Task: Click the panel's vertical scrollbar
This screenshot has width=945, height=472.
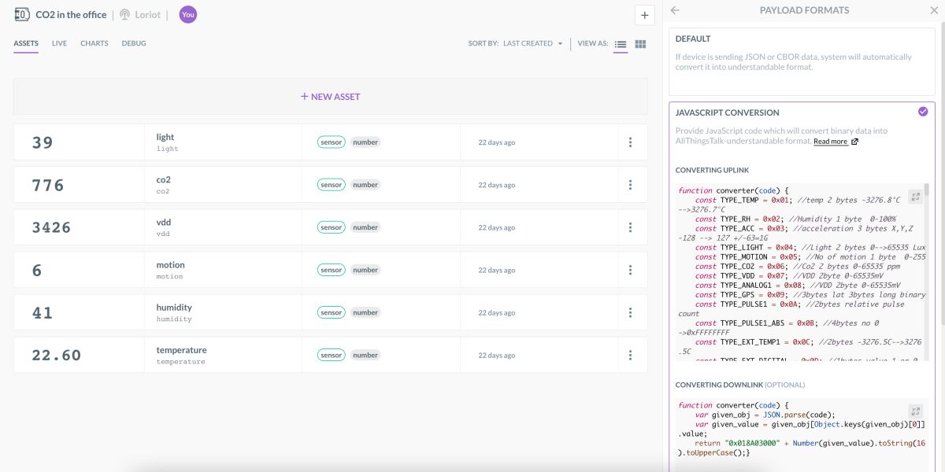Action: click(942, 173)
